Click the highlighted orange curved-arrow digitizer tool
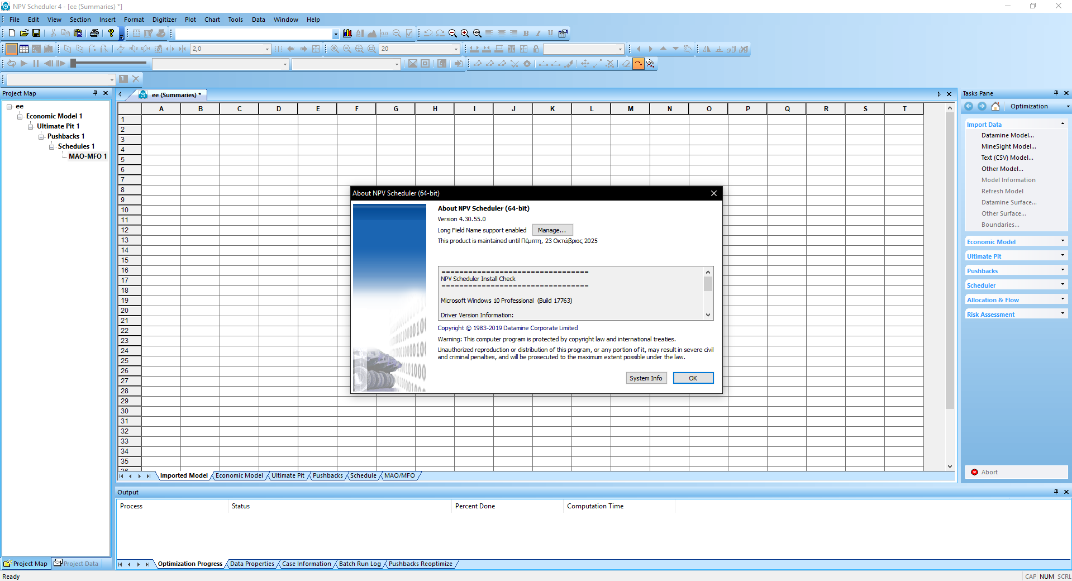1072x581 pixels. tap(638, 64)
